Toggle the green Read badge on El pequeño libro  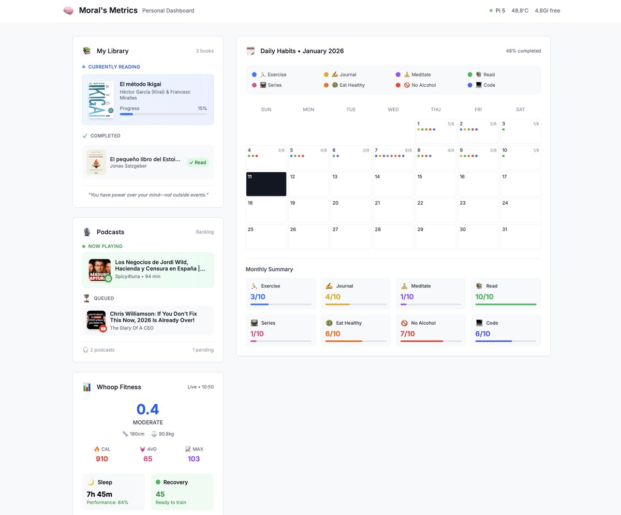click(198, 162)
